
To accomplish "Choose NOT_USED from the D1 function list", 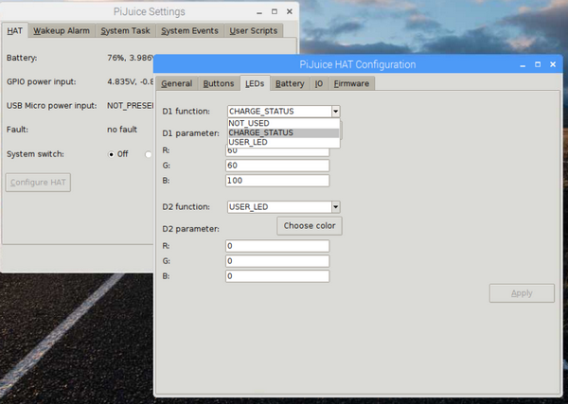I will pyautogui.click(x=284, y=123).
